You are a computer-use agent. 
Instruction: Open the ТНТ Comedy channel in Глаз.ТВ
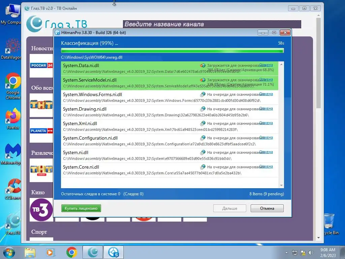41,170
